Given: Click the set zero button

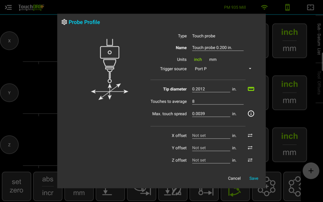Looking at the screenshot, I should [x=17, y=186].
